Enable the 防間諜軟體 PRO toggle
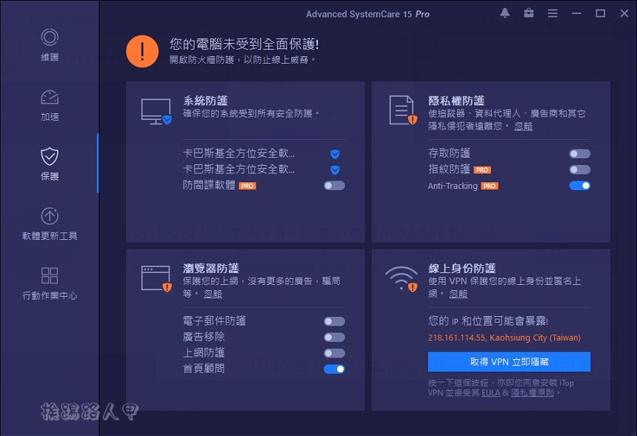Screen dimensions: 637x436 (x=334, y=186)
